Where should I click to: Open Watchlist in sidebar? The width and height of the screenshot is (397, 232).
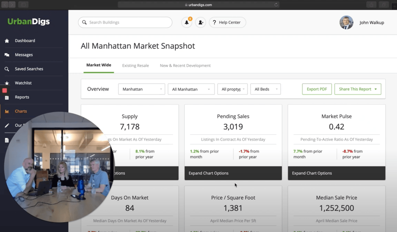tap(23, 83)
